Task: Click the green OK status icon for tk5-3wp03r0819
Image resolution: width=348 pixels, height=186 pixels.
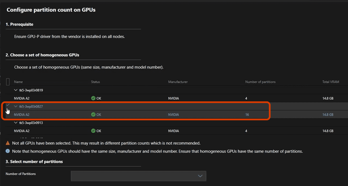Action: (93, 98)
